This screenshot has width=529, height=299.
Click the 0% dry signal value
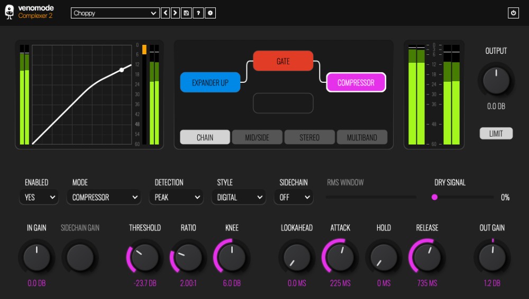[x=505, y=197]
